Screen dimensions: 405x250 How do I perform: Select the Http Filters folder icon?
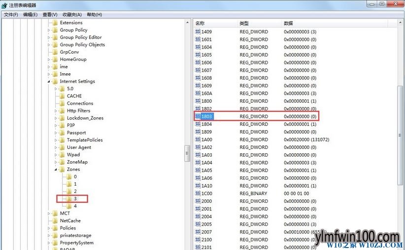(x=62, y=111)
